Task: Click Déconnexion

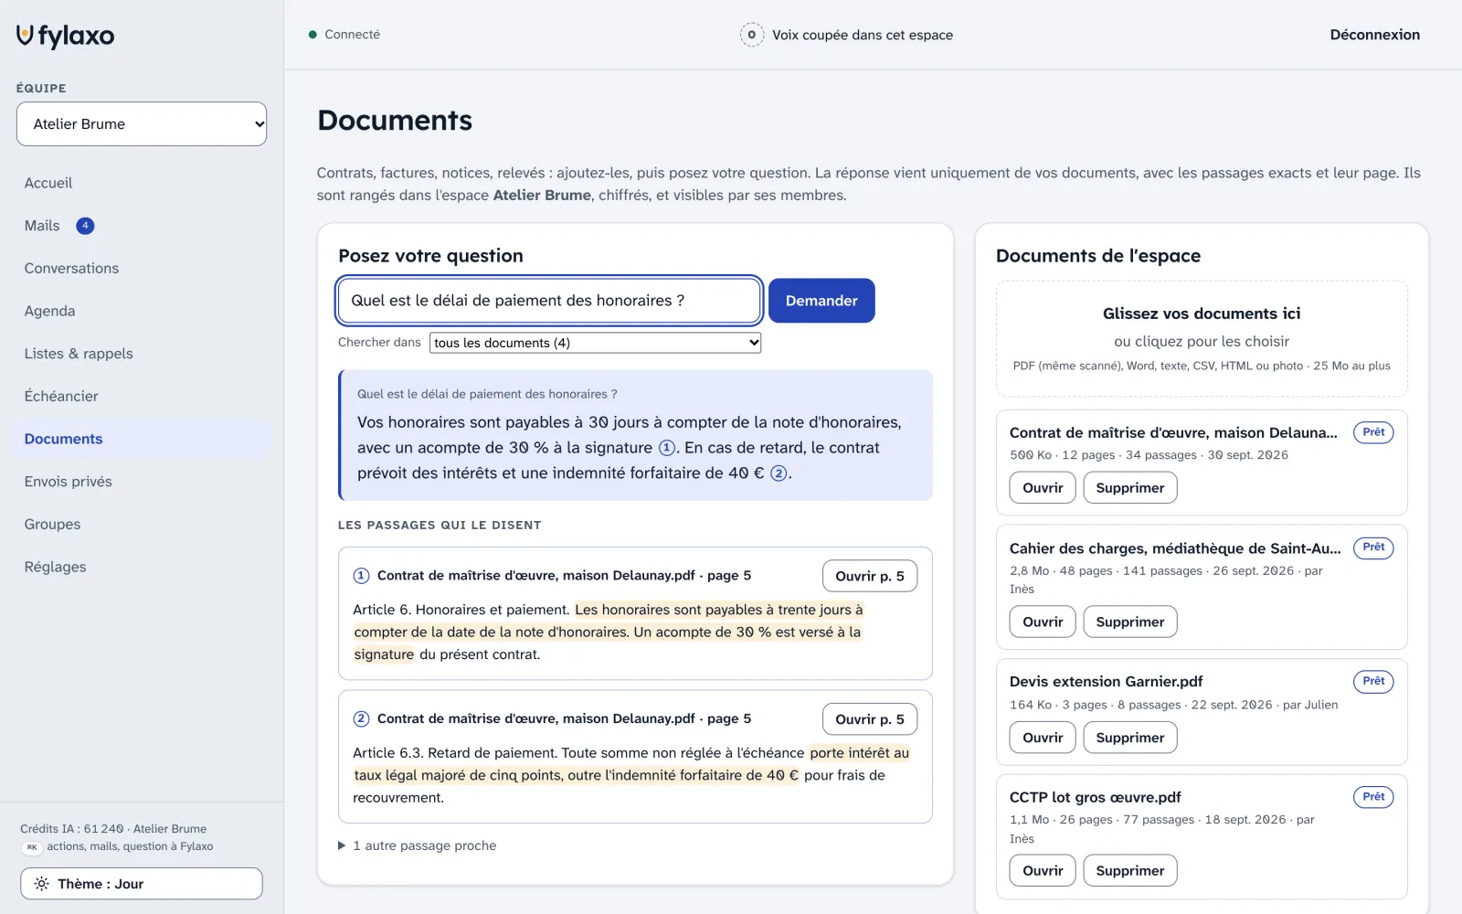Action: (1375, 35)
